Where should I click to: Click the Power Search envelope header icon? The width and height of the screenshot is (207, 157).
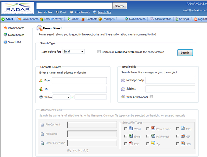[39, 28]
